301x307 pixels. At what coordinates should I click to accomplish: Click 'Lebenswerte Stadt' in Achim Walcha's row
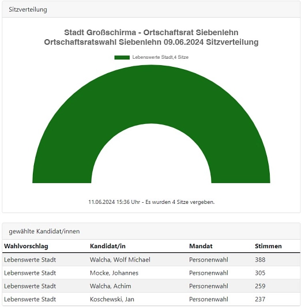[x=30, y=286]
